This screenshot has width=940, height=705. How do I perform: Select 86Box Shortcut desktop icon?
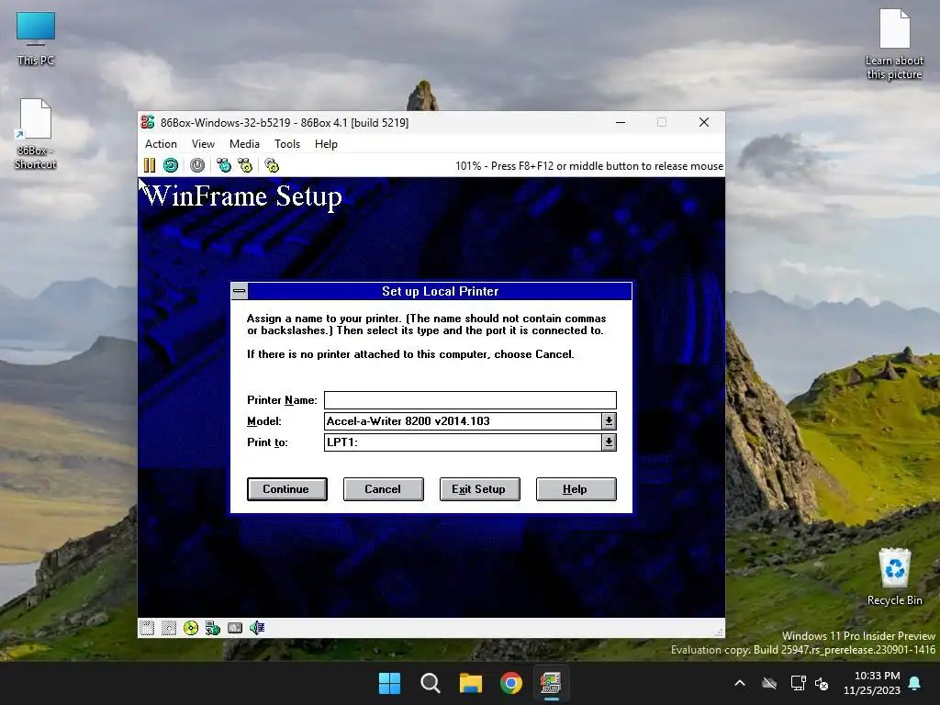point(36,134)
